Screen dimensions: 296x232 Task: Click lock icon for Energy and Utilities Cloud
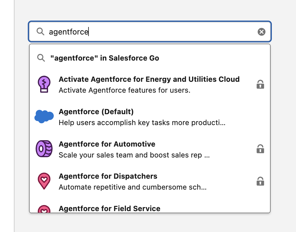click(260, 84)
